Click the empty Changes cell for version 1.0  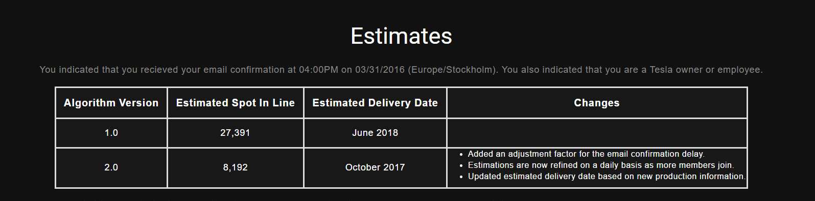[x=597, y=133]
